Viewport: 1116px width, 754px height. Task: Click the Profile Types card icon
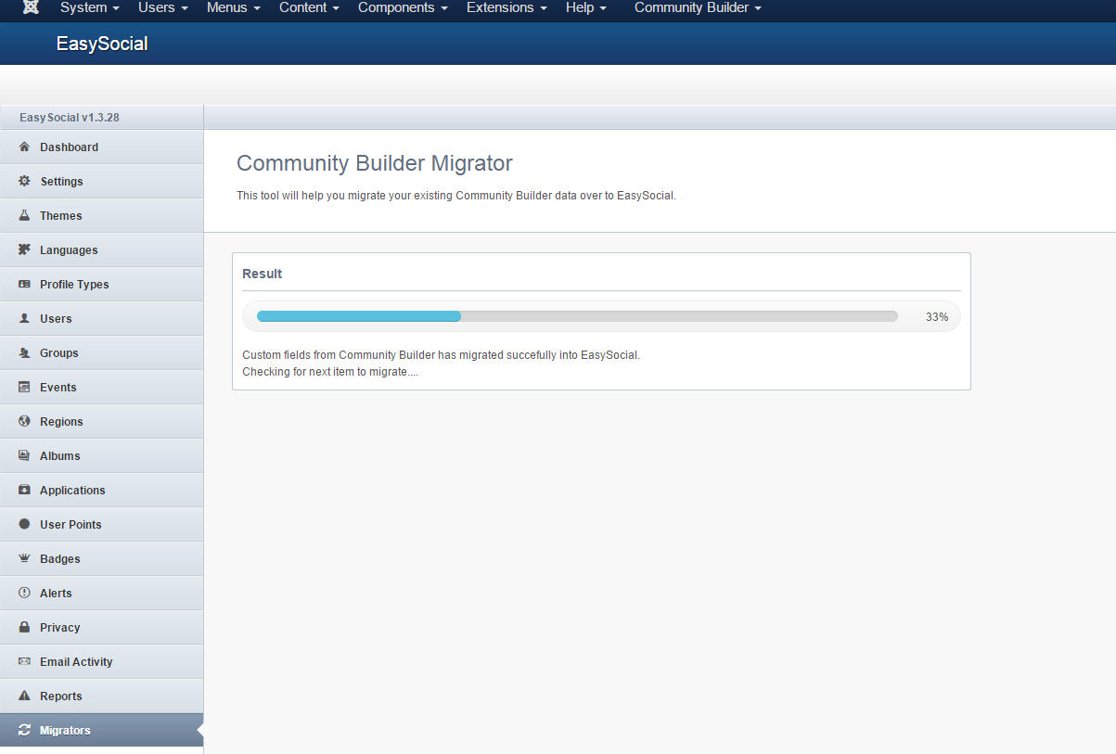coord(25,285)
